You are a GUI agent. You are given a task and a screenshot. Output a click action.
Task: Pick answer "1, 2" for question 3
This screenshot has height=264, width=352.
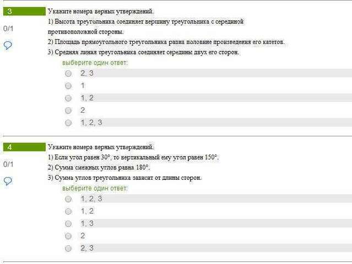click(x=68, y=98)
